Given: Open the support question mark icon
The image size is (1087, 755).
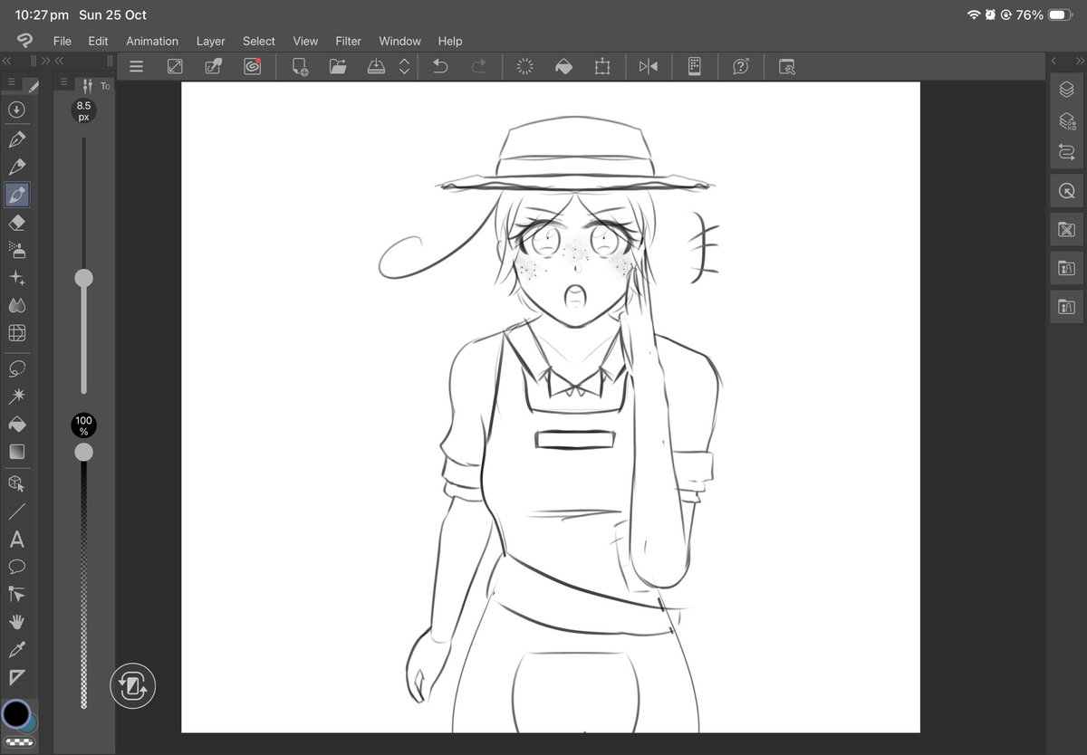Looking at the screenshot, I should 741,66.
